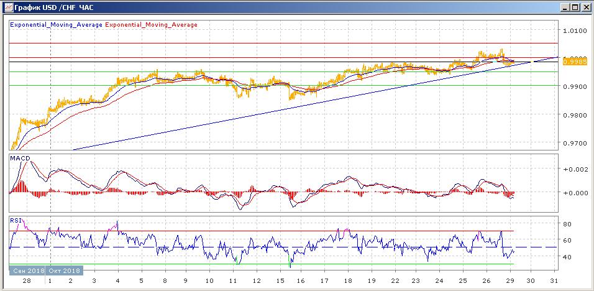Click the 0.9900 price axis value
This screenshot has width=594, height=291.
tap(575, 87)
